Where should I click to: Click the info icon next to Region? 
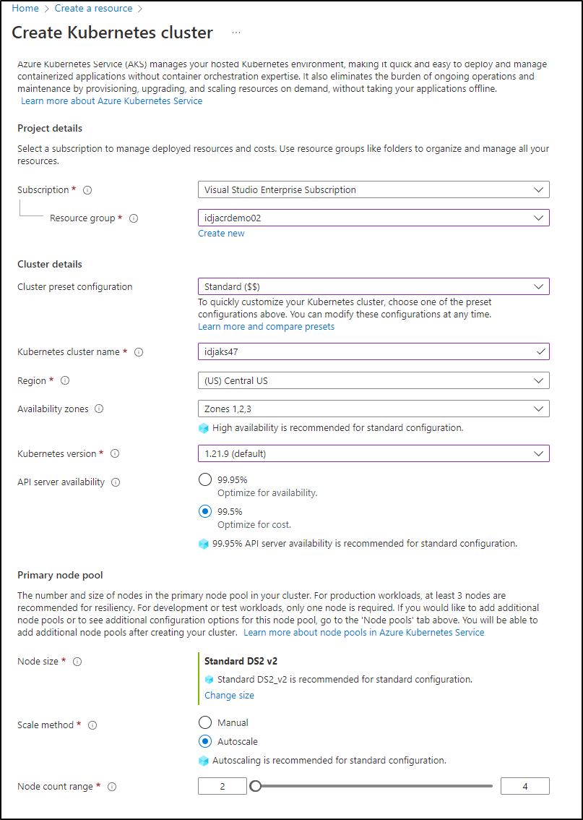click(65, 380)
